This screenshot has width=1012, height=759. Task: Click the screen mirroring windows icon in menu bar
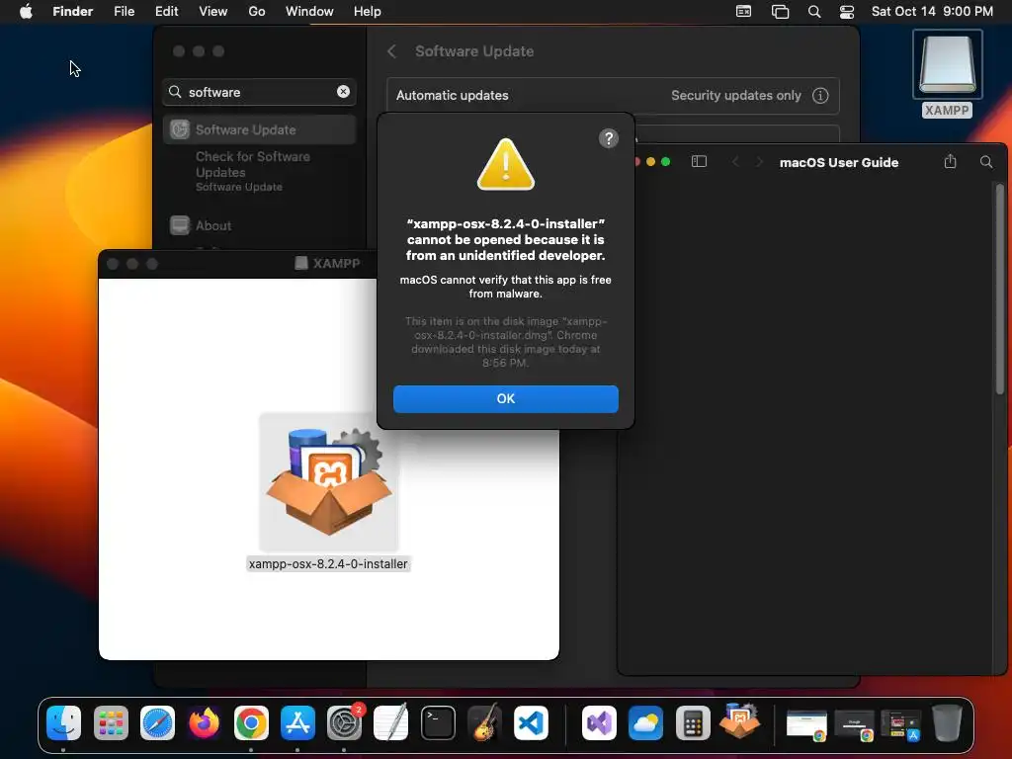[x=781, y=12]
